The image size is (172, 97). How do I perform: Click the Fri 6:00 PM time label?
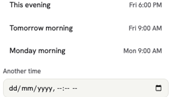145,5
